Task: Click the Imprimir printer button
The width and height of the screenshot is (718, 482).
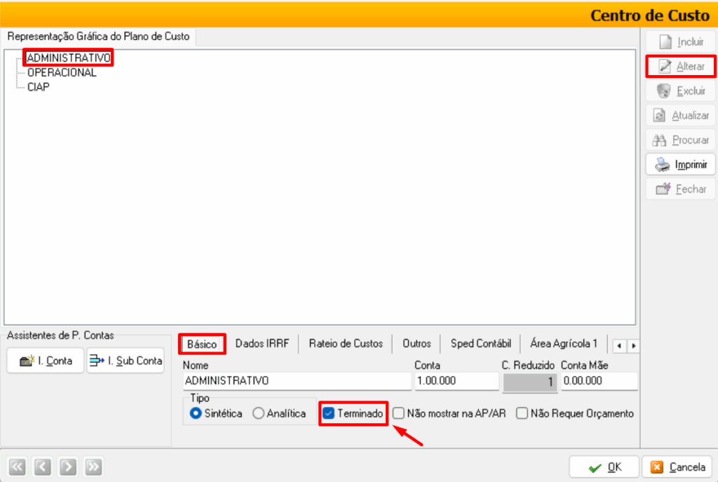Action: (x=680, y=165)
